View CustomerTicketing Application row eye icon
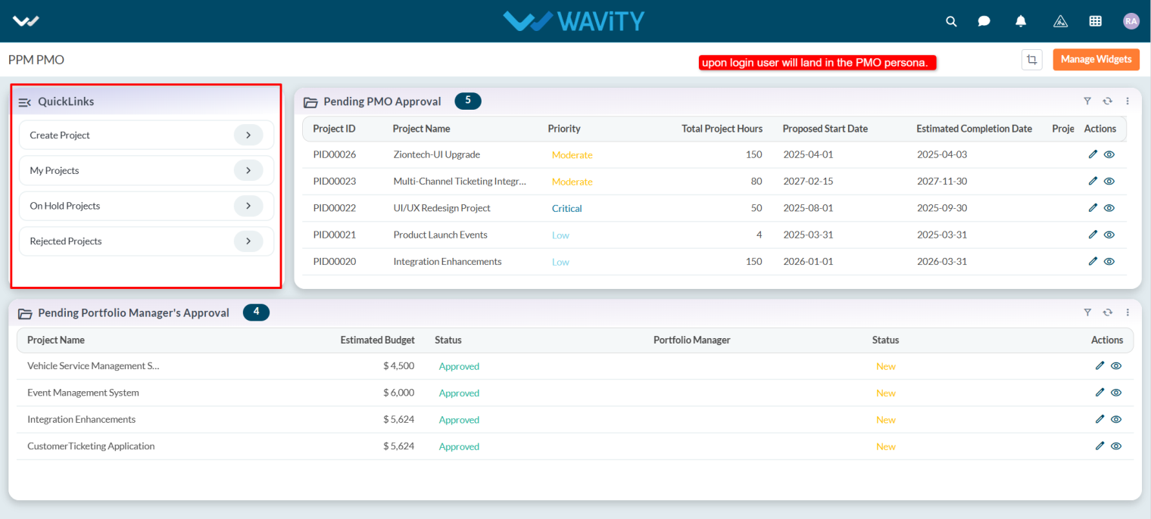Screen dimensions: 1151x519 tap(1116, 446)
